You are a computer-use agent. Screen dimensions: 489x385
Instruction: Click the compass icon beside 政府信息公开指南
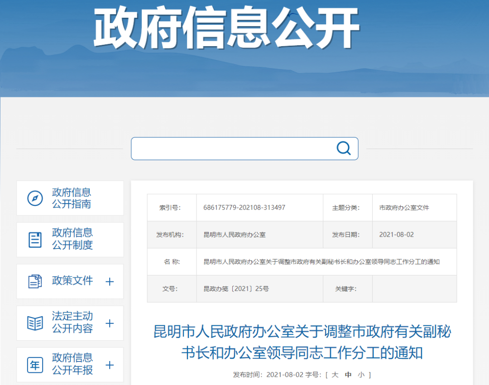pos(35,198)
